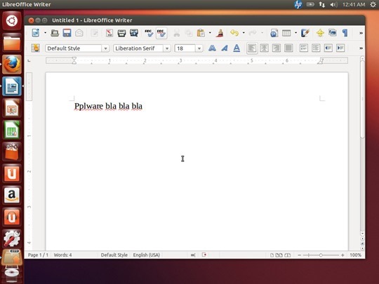Expand the Table insert dropdown arrow
The width and height of the screenshot is (379, 284).
295,33
